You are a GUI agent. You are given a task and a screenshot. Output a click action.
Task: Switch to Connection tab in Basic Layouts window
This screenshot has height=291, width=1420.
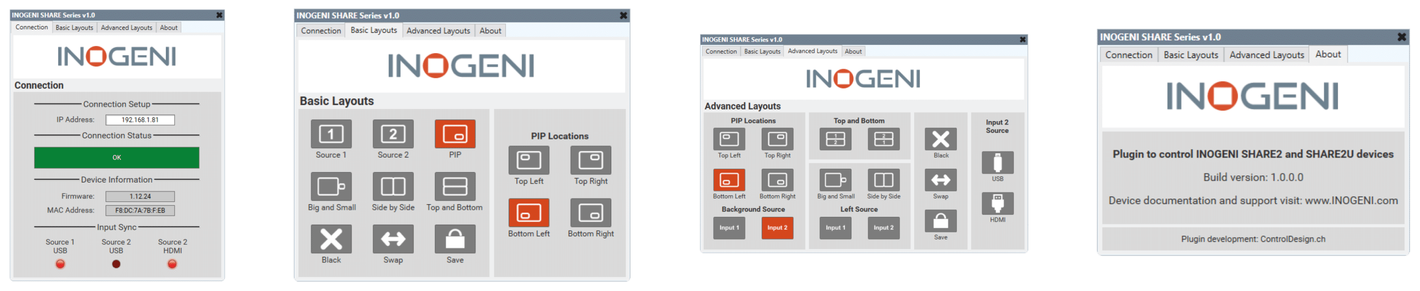321,31
